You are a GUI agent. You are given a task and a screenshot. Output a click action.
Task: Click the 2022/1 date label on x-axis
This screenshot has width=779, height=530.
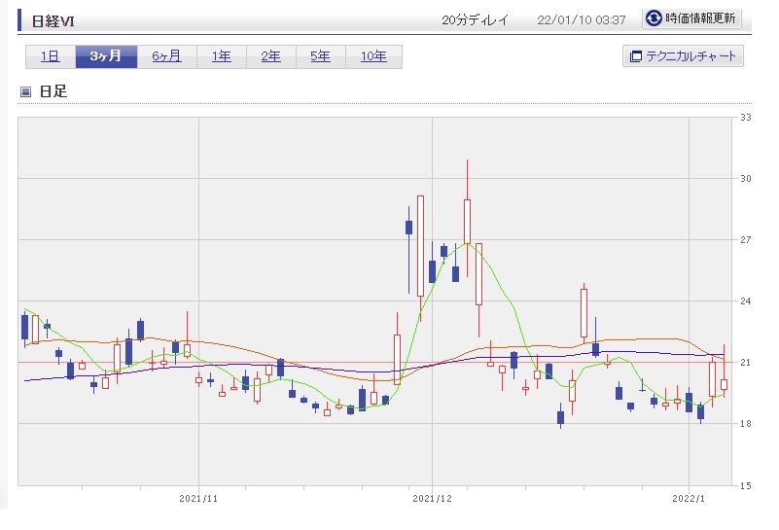(x=689, y=498)
